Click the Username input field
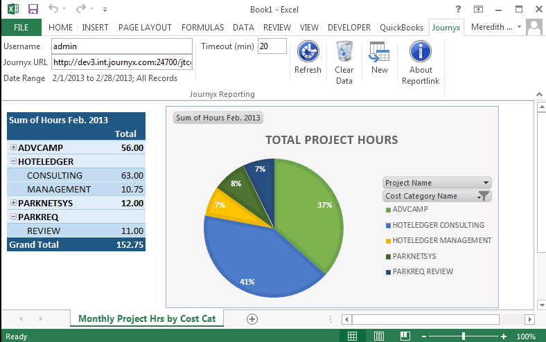 pos(122,46)
